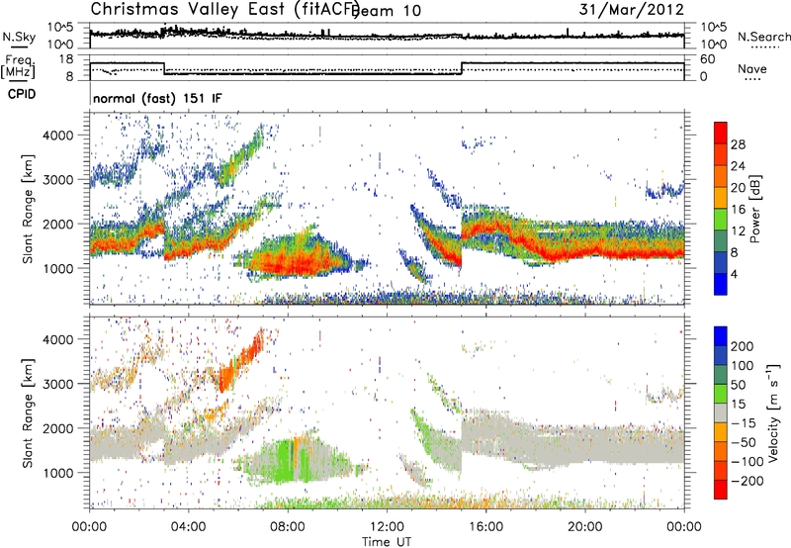Click the 'Beam 10' title text
This screenshot has width=791, height=548.
click(389, 10)
